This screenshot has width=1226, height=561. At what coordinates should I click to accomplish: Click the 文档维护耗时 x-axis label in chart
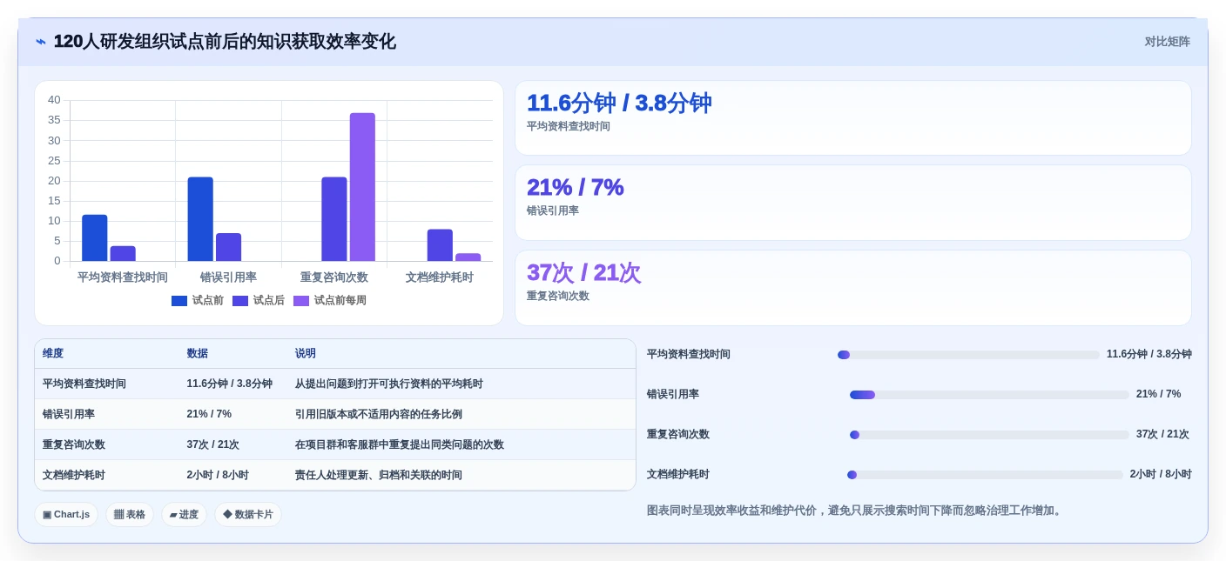point(440,277)
